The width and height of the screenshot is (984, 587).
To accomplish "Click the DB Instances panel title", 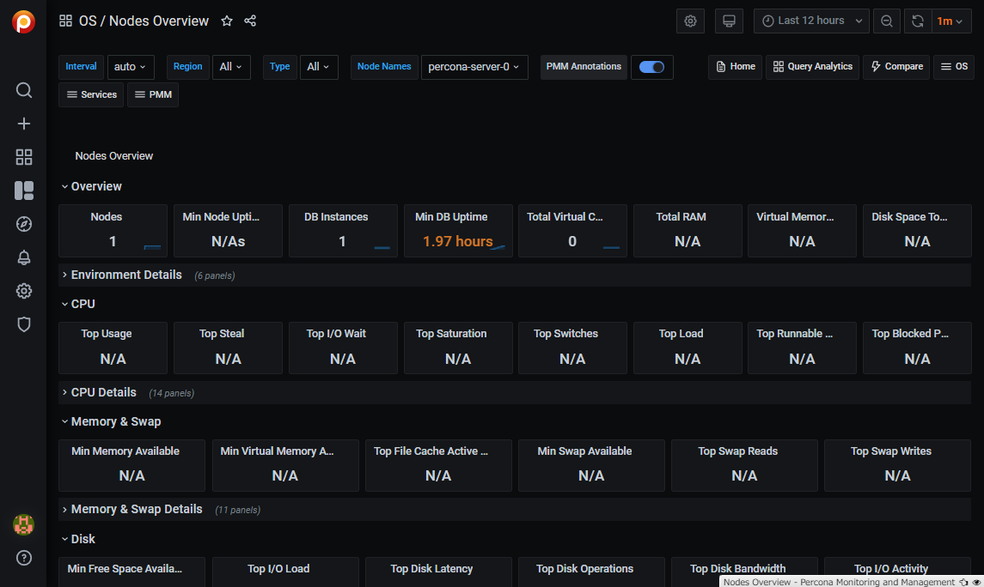I will pyautogui.click(x=336, y=217).
